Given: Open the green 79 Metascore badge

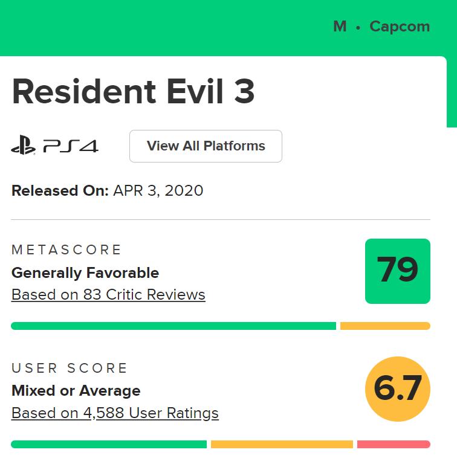Looking at the screenshot, I should tap(397, 271).
